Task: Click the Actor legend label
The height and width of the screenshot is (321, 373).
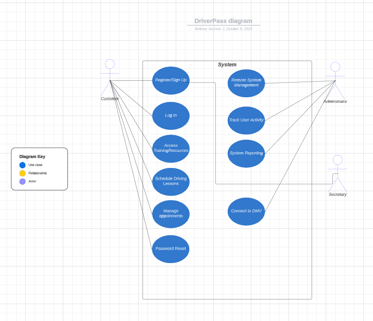Action: tap(33, 181)
